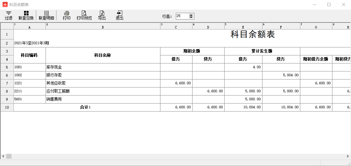Click account code 2211 cell
This screenshot has height=166, width=351.
[30, 91]
